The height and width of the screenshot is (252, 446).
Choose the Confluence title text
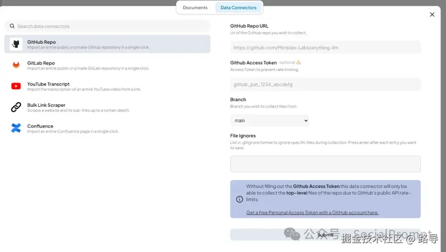40,126
